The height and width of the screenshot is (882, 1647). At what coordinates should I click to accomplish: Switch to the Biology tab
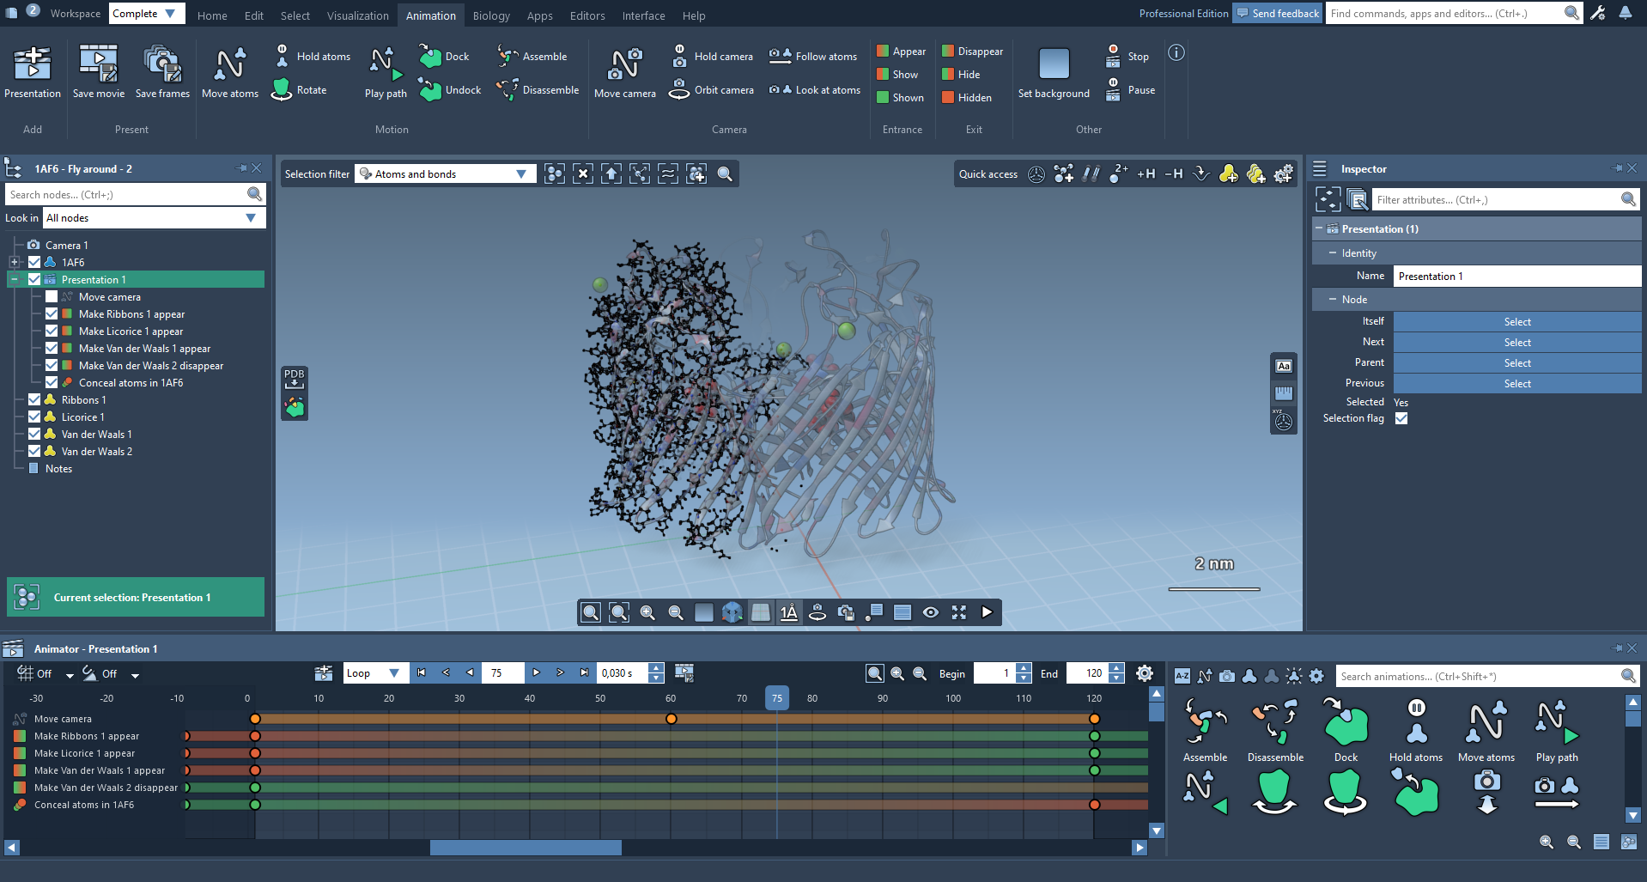coord(490,15)
